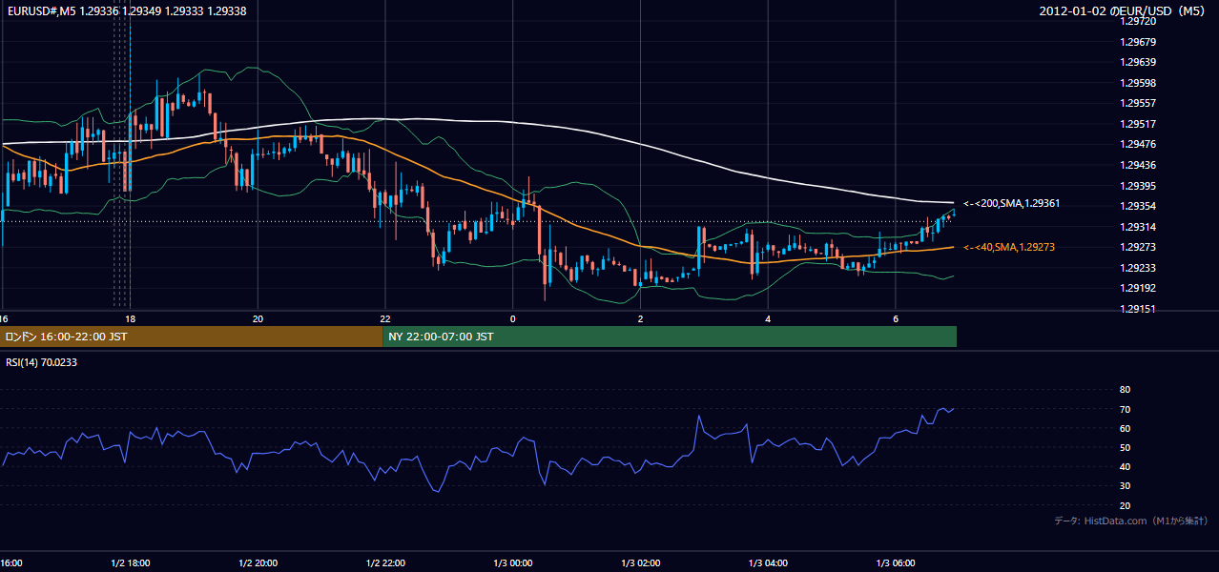The height and width of the screenshot is (572, 1219).
Task: Click price level 1.29233 on the scale
Action: [1138, 268]
